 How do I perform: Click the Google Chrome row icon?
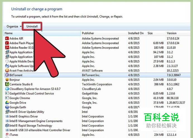click(7, 98)
